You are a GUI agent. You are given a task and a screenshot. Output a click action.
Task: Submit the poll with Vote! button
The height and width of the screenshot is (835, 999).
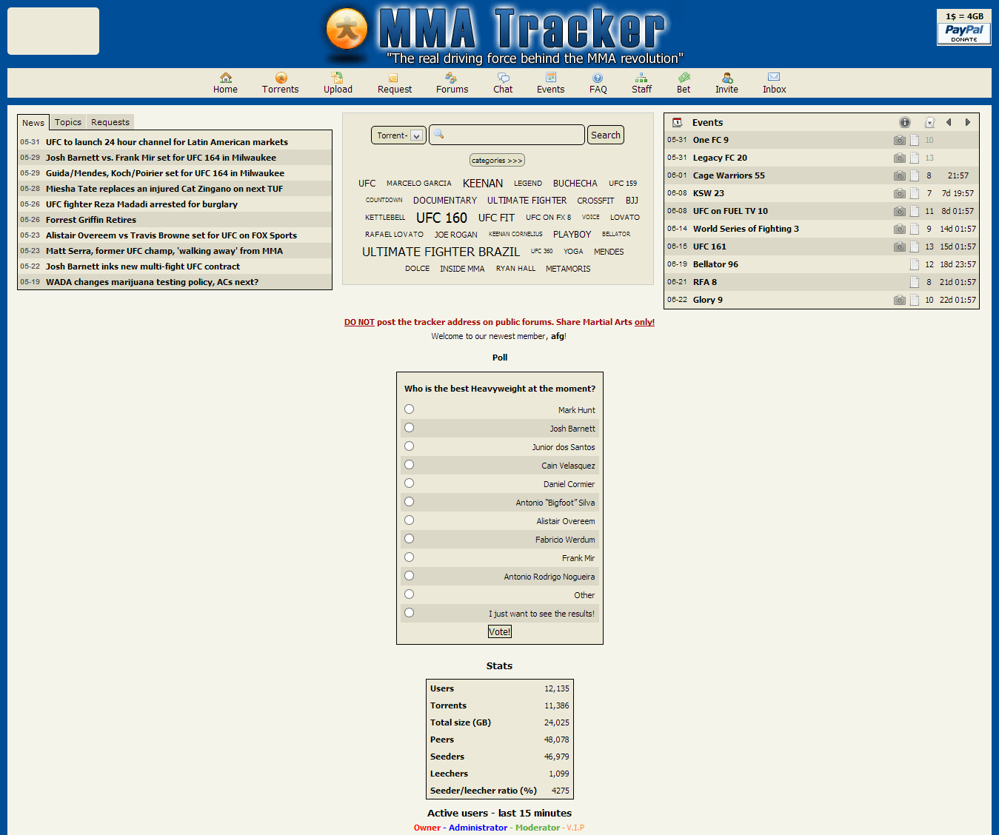[500, 632]
